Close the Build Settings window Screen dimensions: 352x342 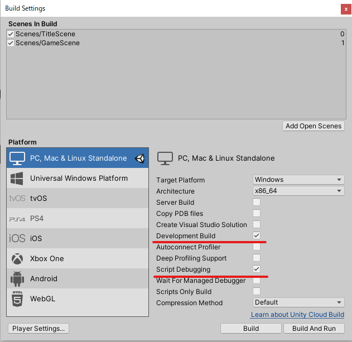coord(346,9)
